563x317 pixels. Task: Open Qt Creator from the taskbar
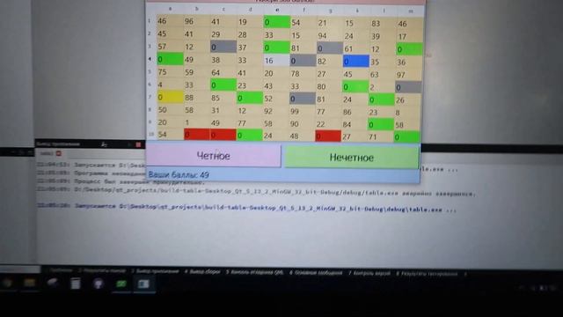point(121,284)
